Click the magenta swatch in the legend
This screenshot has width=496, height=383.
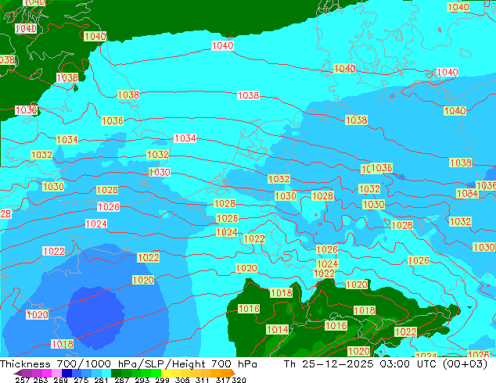tap(47, 373)
